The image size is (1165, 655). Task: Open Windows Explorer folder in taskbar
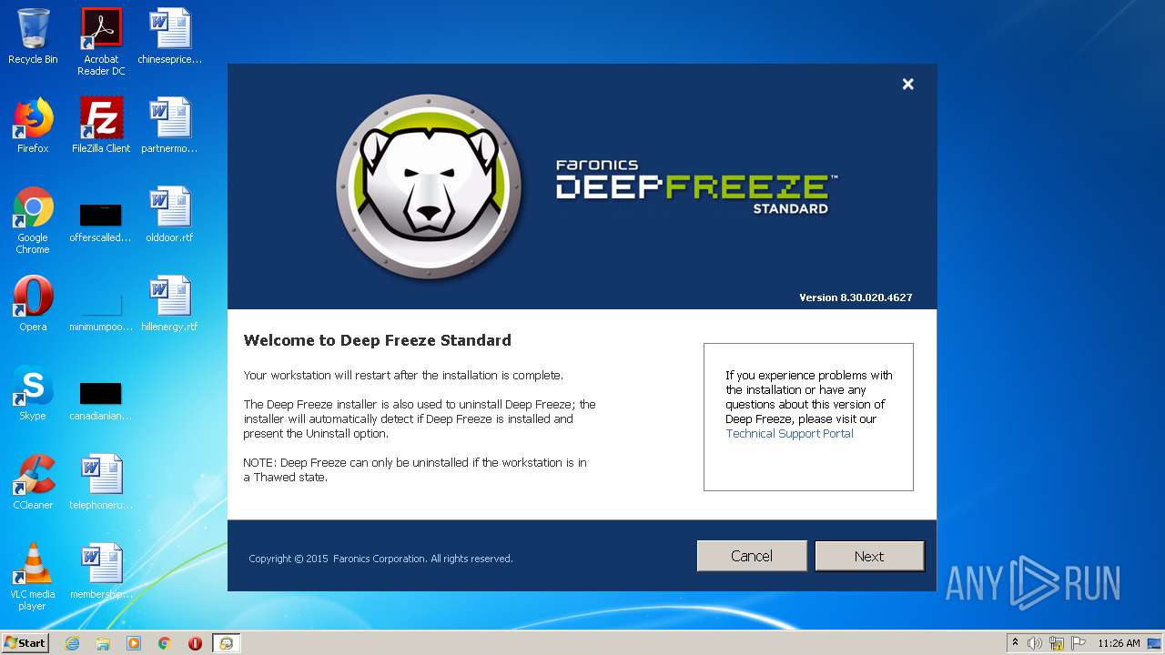coord(103,643)
